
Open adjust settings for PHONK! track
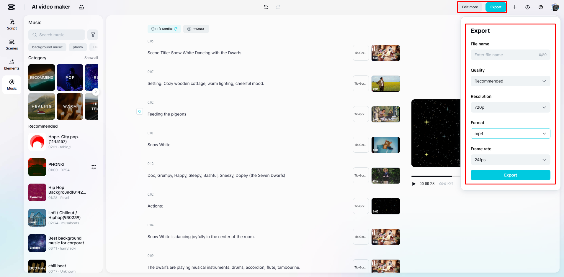click(x=94, y=167)
